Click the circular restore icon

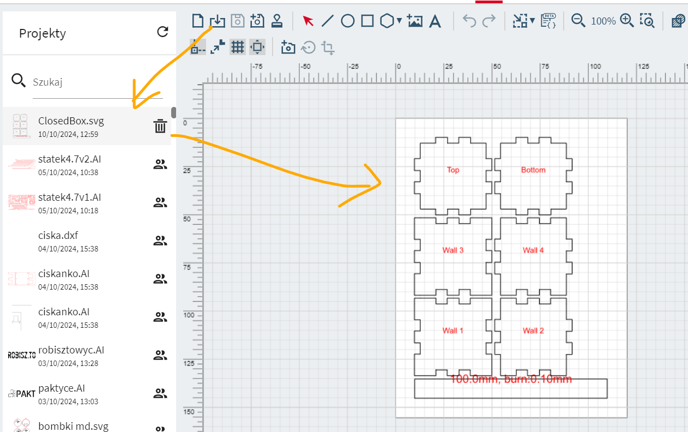coord(308,47)
